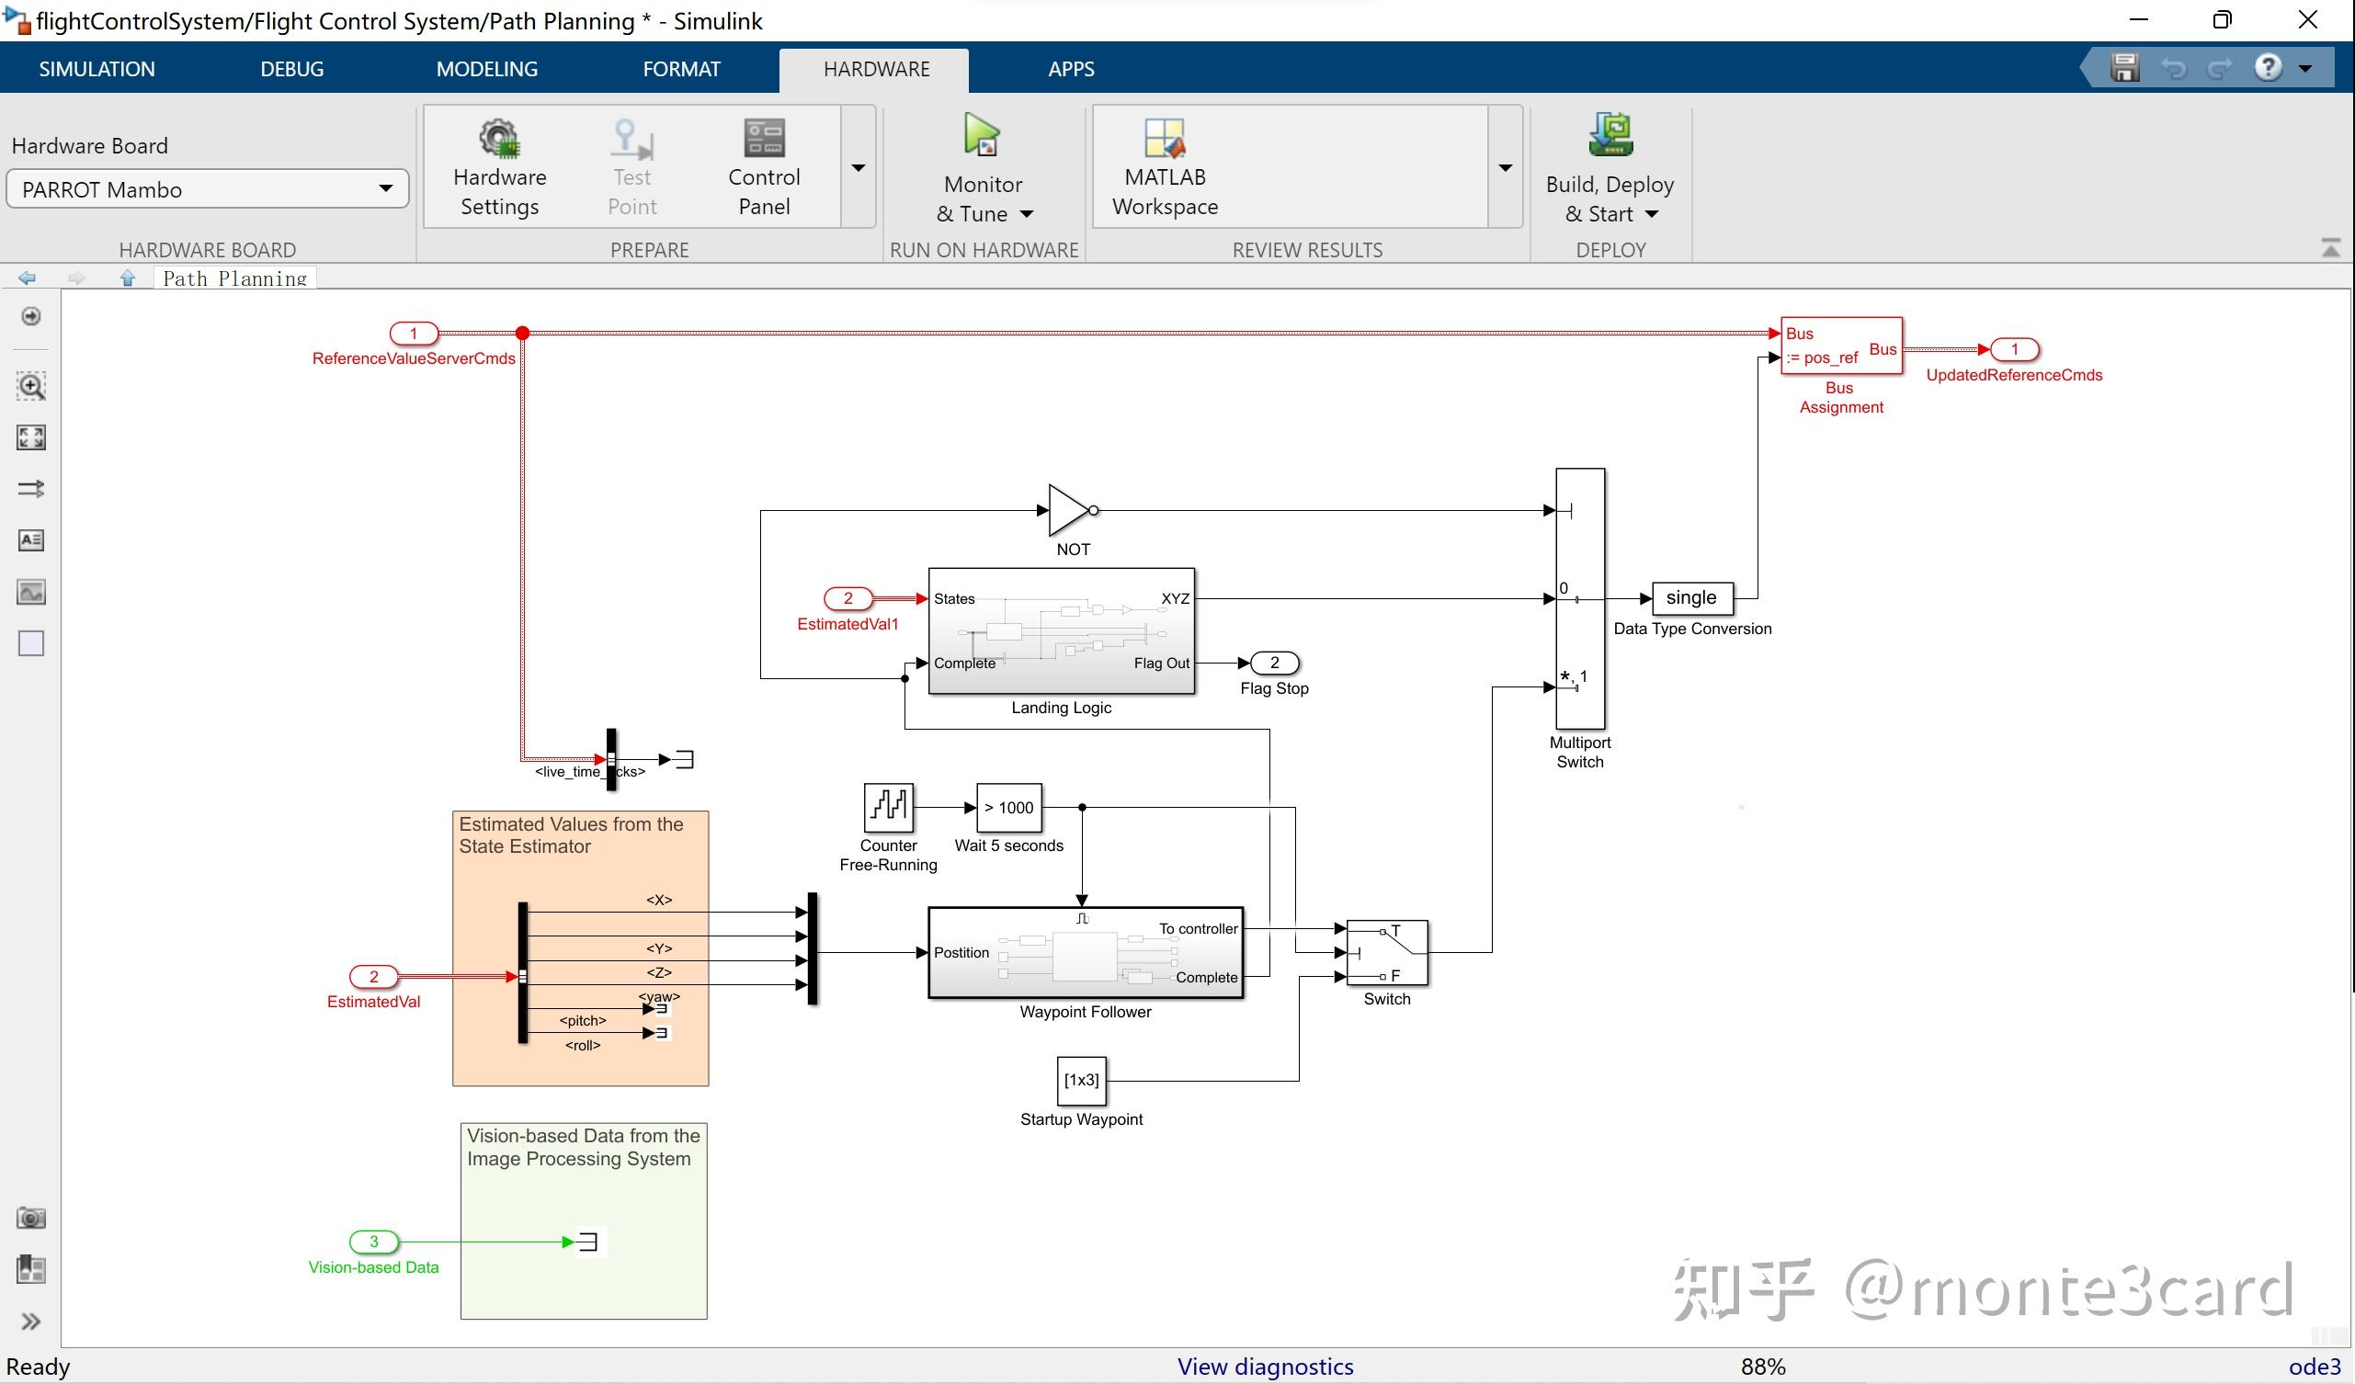Click the Undo arrow in quick access
The height and width of the screenshot is (1384, 2355).
pos(2175,67)
